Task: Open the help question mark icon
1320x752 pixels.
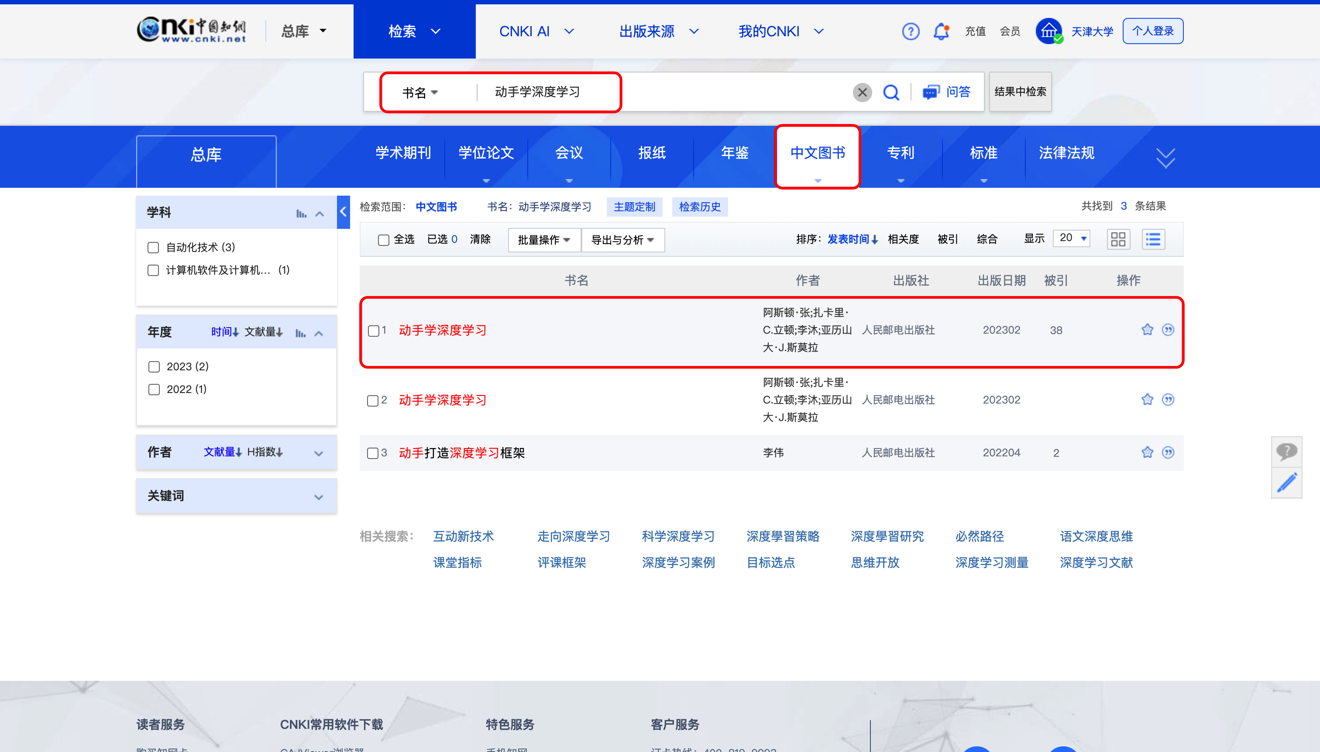Action: pyautogui.click(x=911, y=31)
